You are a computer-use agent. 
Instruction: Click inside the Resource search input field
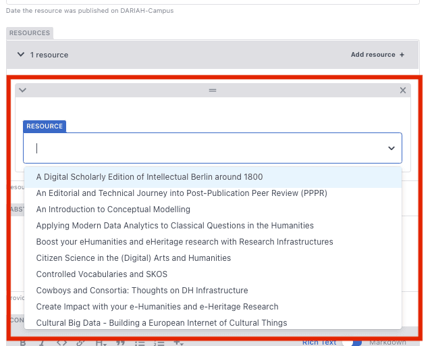pyautogui.click(x=202, y=148)
